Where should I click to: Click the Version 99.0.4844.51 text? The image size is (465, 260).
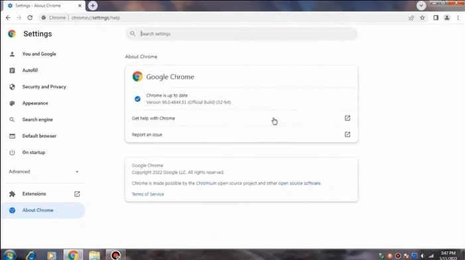point(188,102)
